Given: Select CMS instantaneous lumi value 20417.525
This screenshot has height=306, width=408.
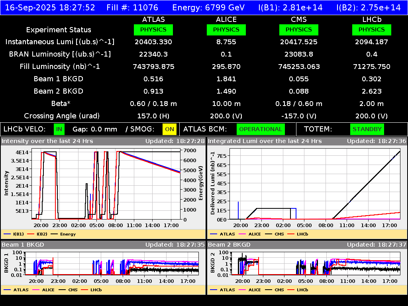Looking at the screenshot, I should 299,42.
